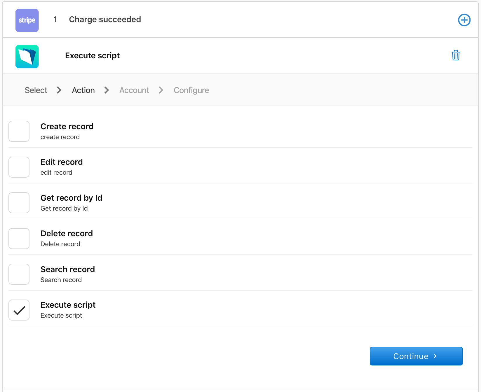
Task: Open the Account breadcrumb step
Action: [134, 90]
